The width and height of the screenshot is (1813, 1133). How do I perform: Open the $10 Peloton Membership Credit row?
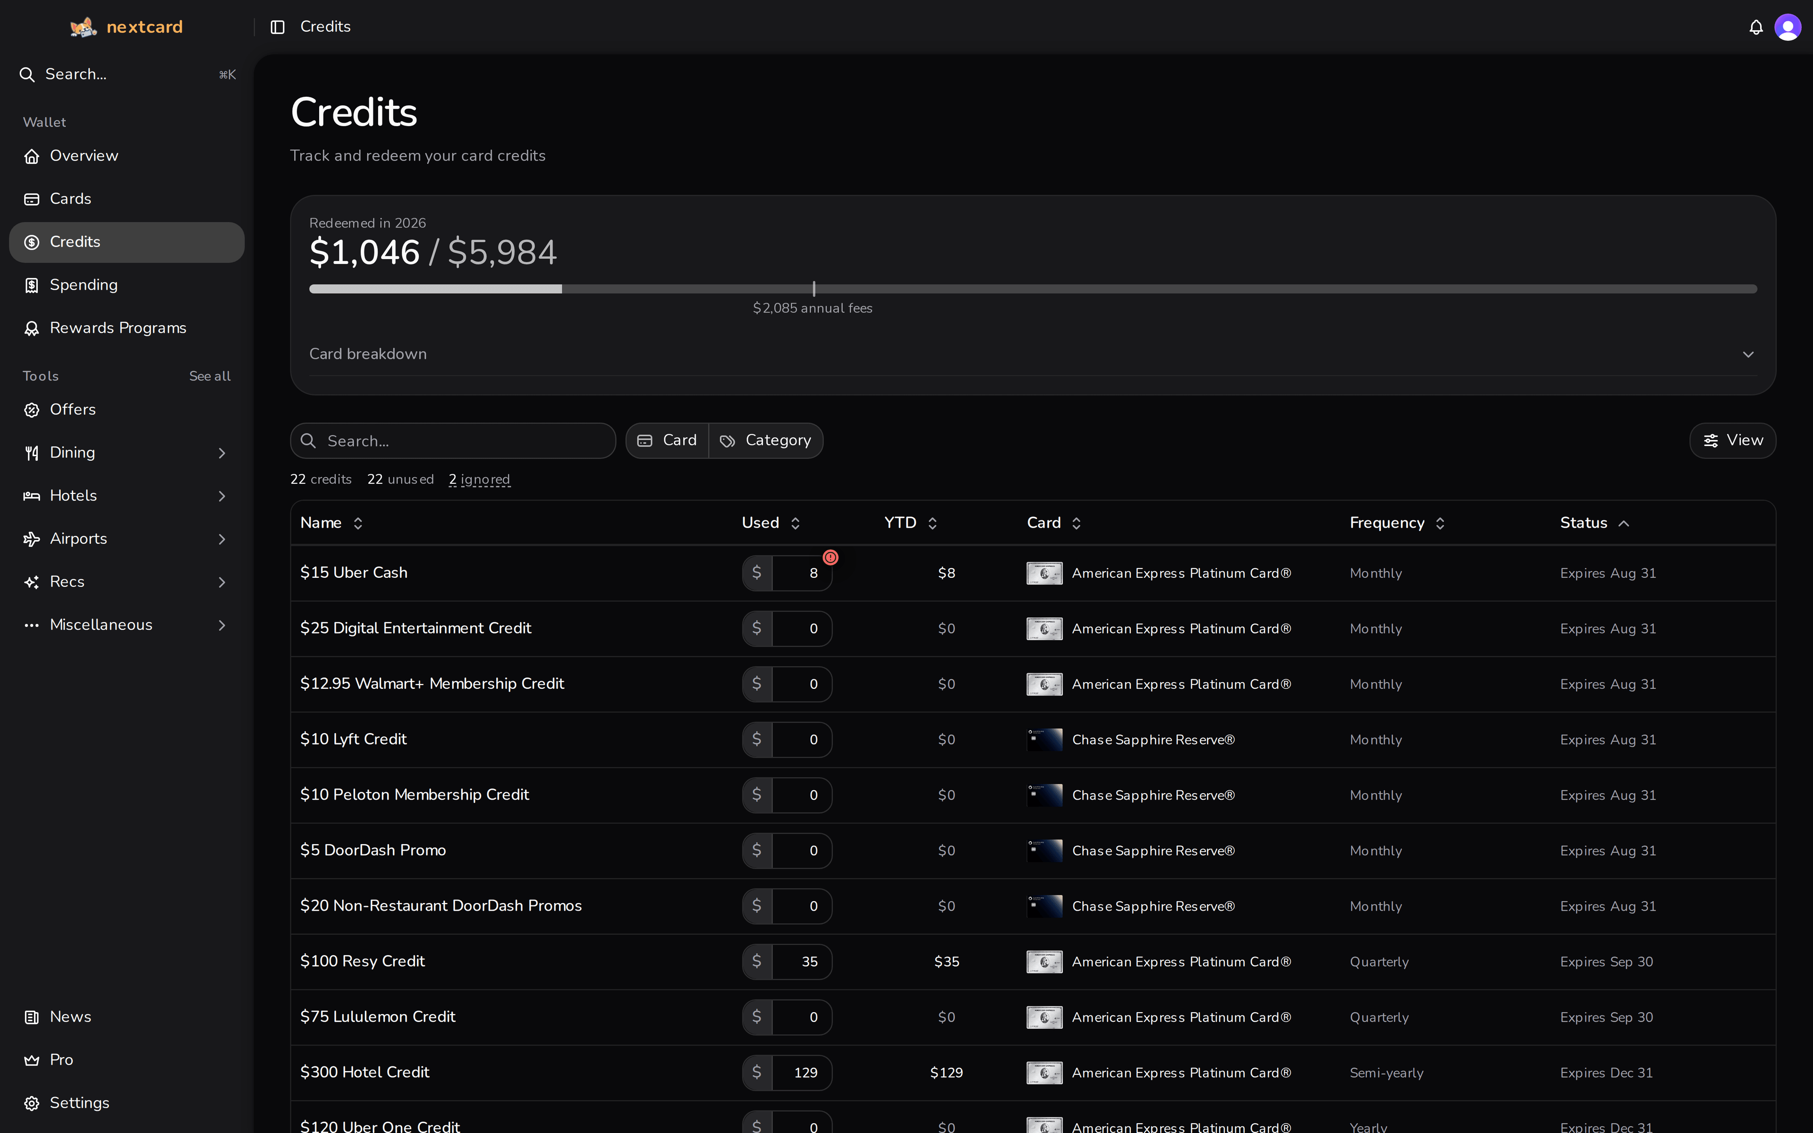[1033, 795]
